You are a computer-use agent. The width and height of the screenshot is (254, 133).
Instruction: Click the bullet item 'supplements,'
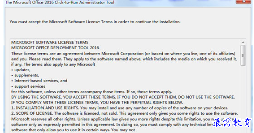(x=25, y=75)
